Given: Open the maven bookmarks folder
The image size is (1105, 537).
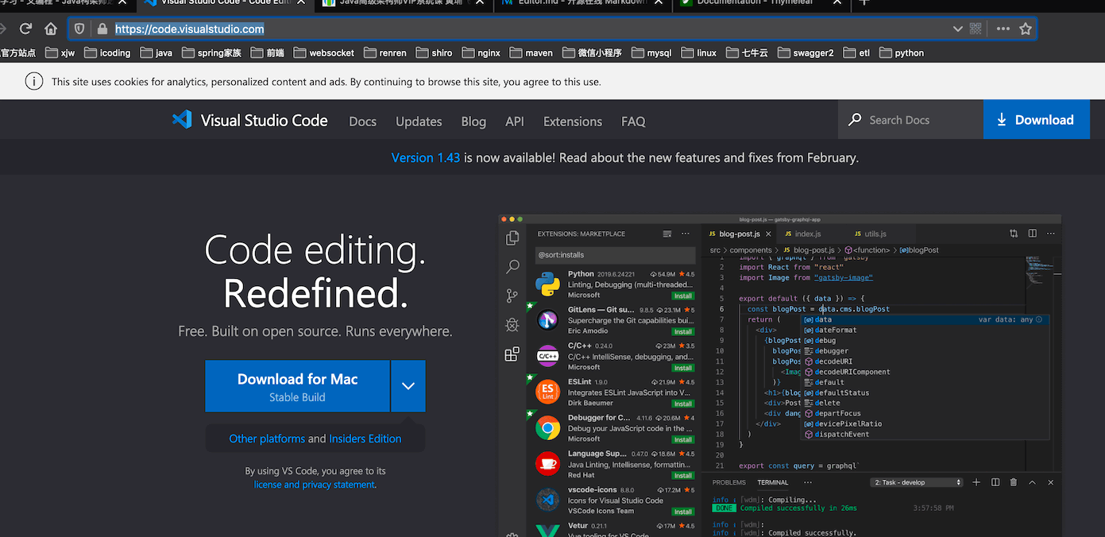Looking at the screenshot, I should (x=531, y=53).
